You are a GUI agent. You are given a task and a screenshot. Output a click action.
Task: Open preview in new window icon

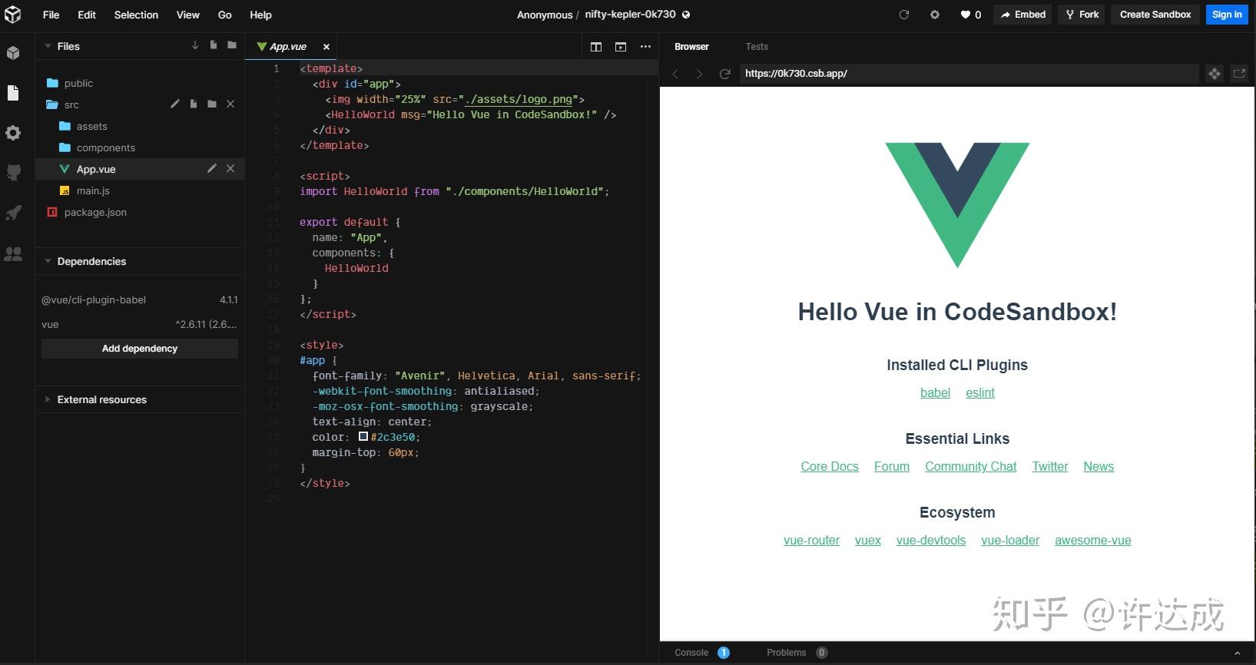tap(1239, 74)
